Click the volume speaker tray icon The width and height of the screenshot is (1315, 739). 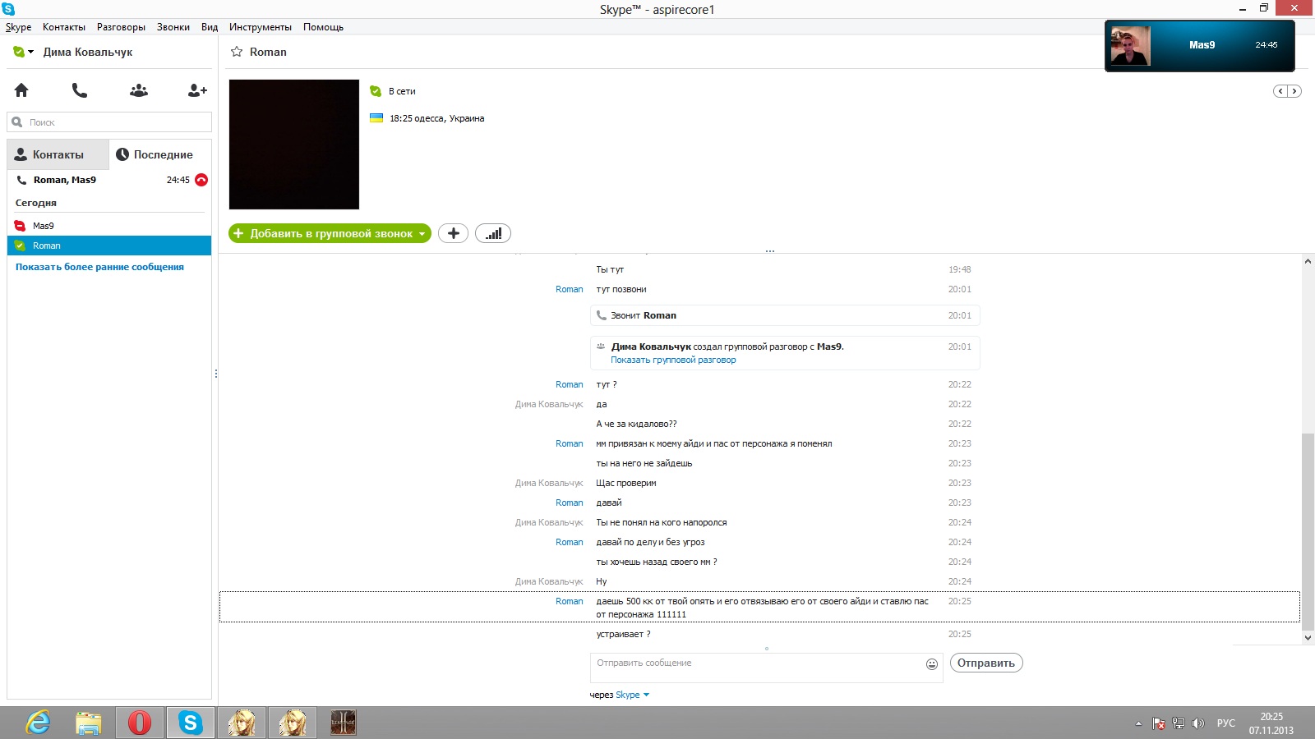[x=1198, y=723]
